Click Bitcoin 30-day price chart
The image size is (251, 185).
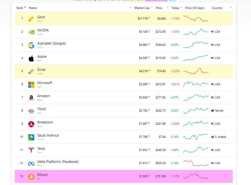pos(196,176)
